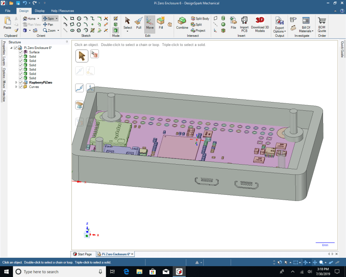This screenshot has width=346, height=277.
Task: Open the Home view dropdown arrow
Action: pyautogui.click(x=38, y=18)
